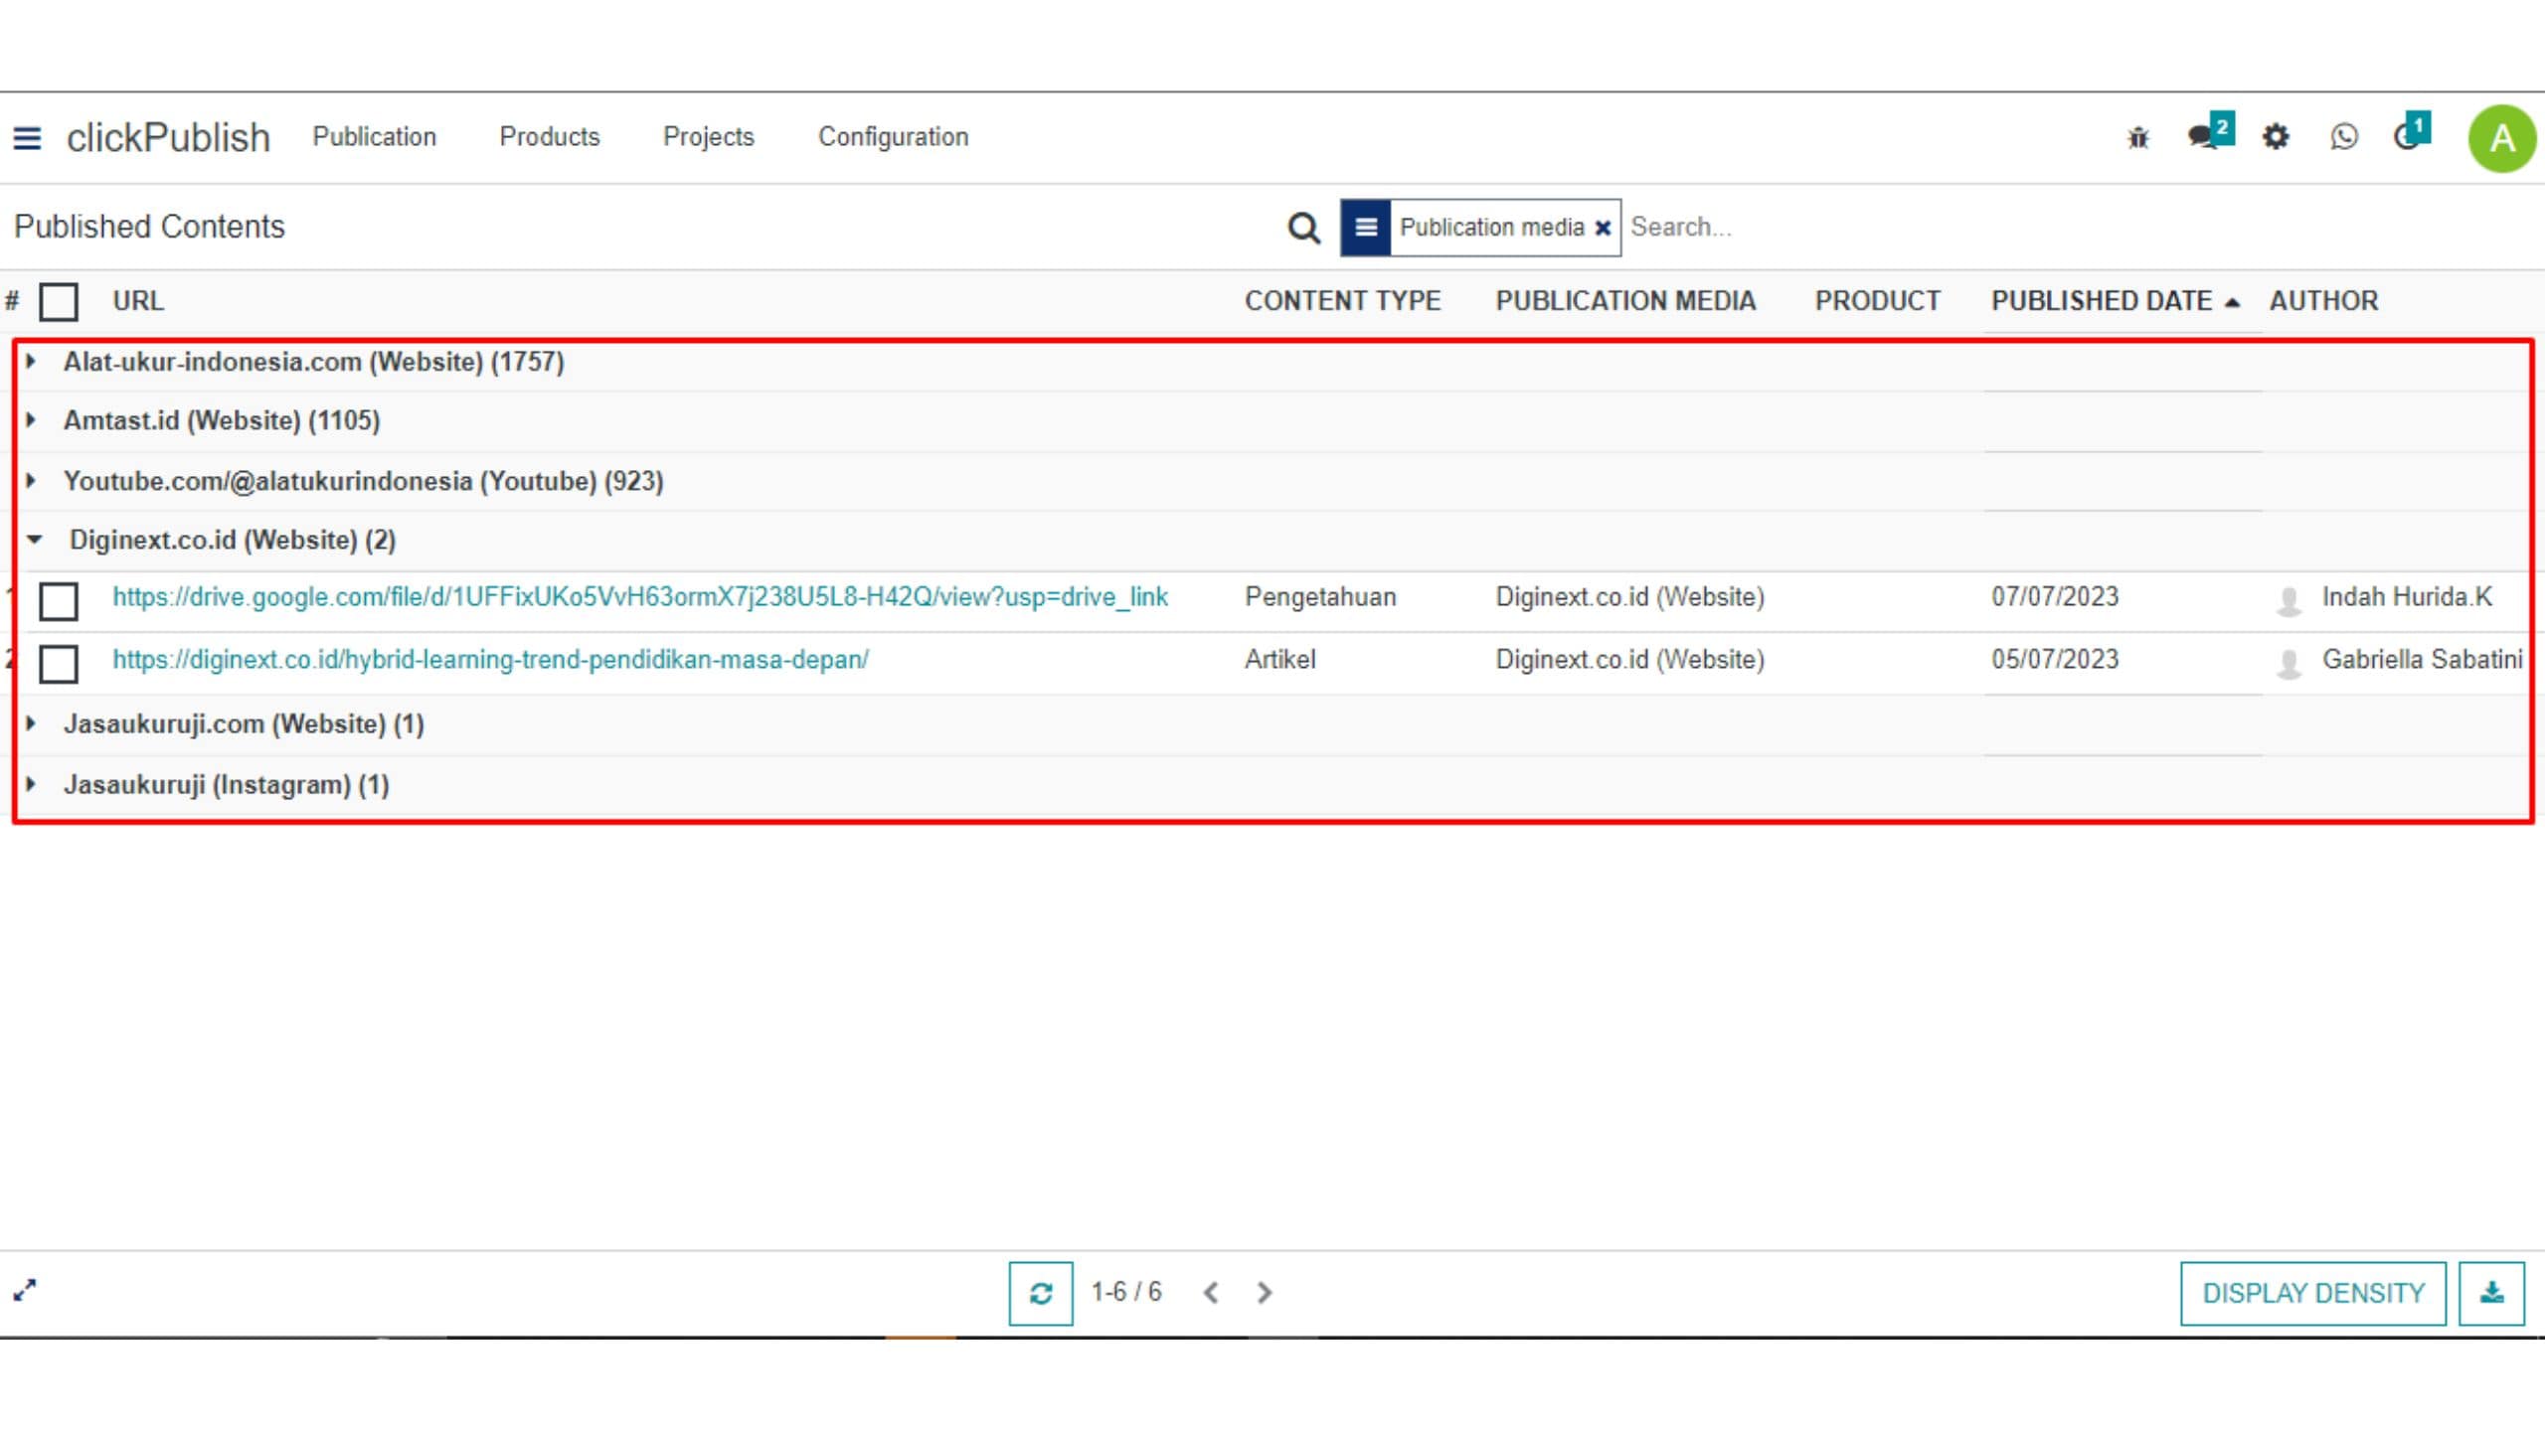The width and height of the screenshot is (2545, 1431).
Task: Sort by AUTHOR column header
Action: click(2323, 301)
